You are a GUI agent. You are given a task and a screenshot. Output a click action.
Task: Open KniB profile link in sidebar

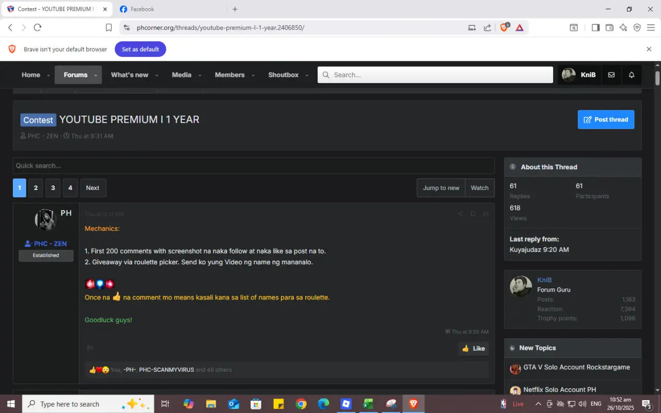[x=544, y=280]
